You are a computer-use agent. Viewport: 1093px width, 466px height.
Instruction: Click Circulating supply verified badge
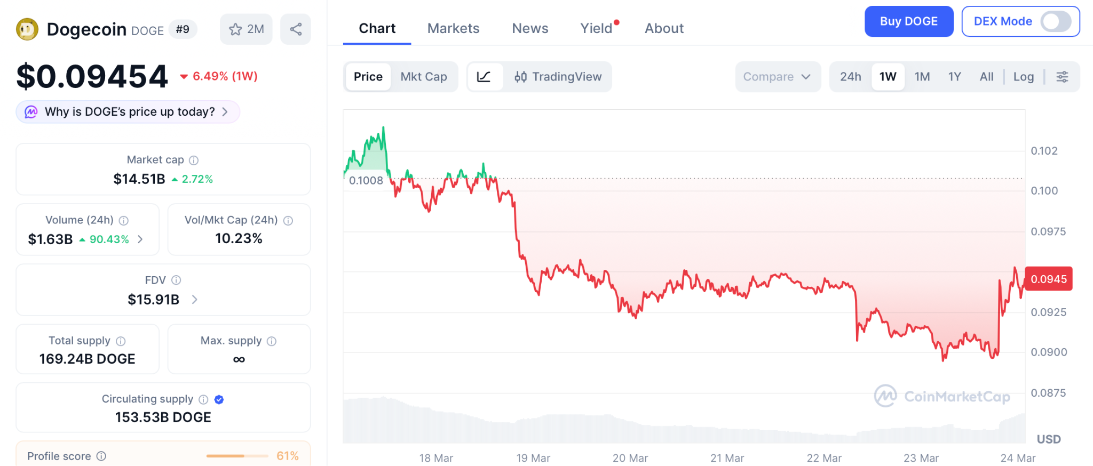[x=219, y=399]
